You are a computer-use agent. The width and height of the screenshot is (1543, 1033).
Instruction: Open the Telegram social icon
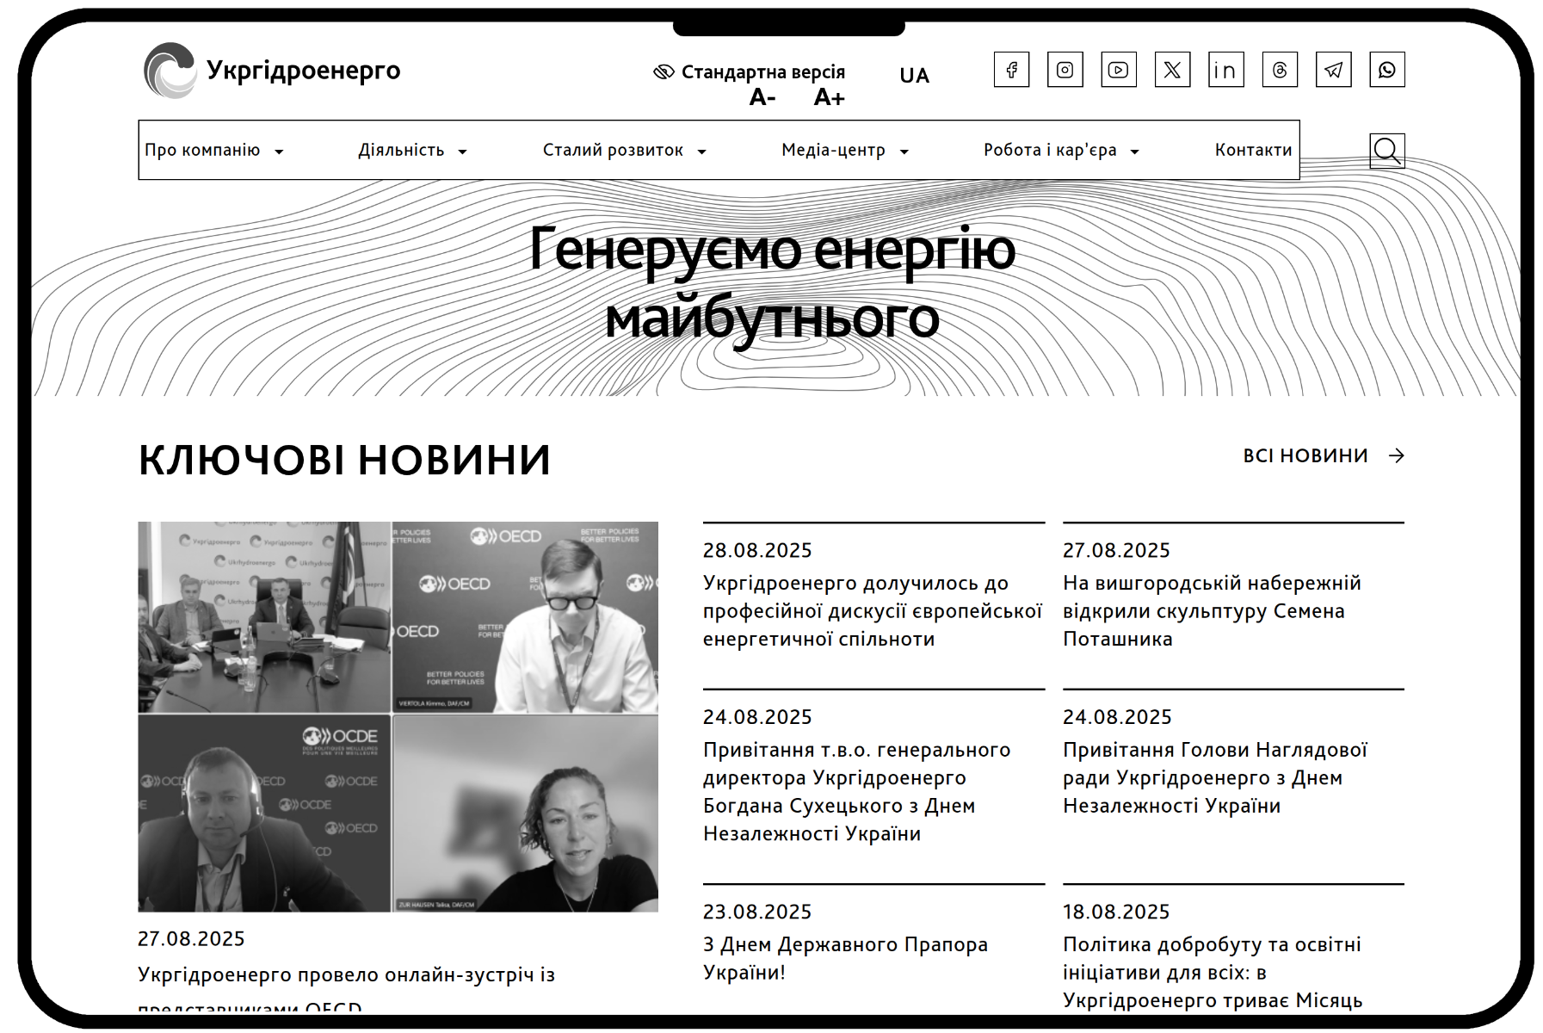point(1333,70)
